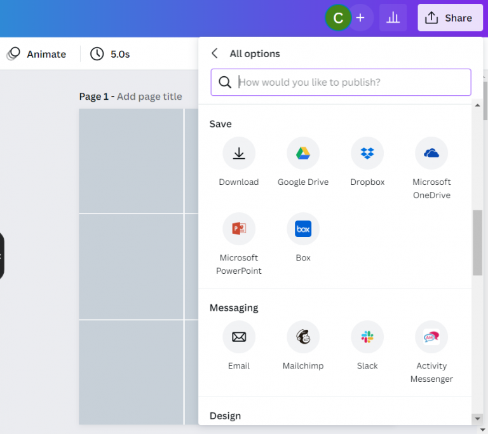This screenshot has height=434, width=488.
Task: Send design to Slack
Action: 367,337
